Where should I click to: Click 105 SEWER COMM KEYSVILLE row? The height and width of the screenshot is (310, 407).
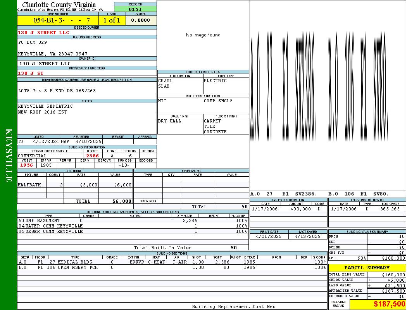click(x=133, y=231)
